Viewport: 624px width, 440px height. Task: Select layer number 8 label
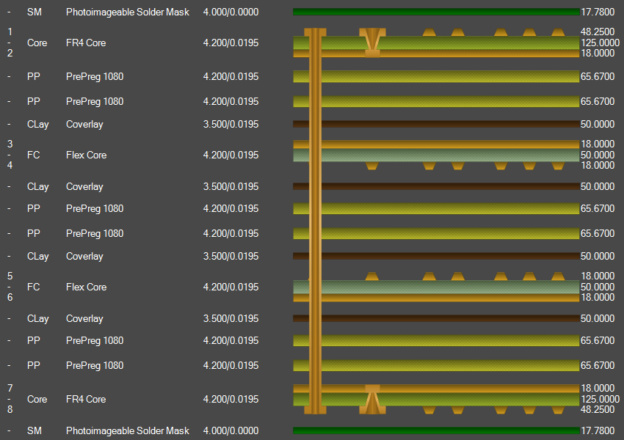point(10,409)
